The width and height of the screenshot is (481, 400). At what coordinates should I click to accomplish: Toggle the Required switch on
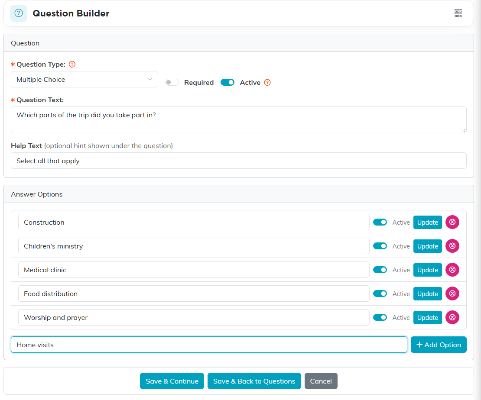[x=172, y=82]
